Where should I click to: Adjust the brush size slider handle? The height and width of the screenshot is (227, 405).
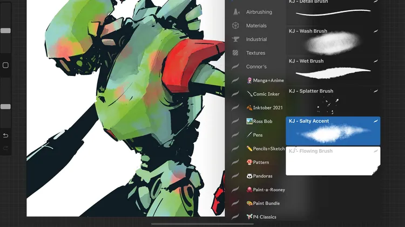(x=5, y=31)
